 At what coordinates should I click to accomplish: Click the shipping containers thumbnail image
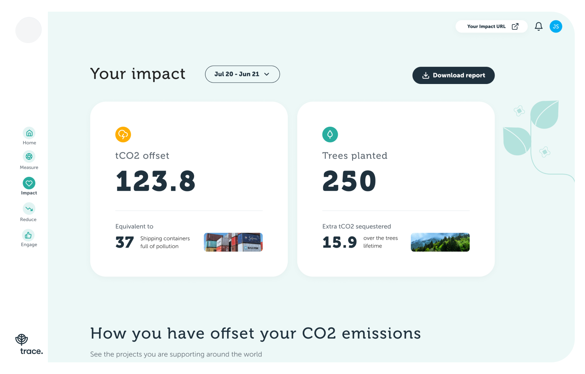tap(233, 242)
